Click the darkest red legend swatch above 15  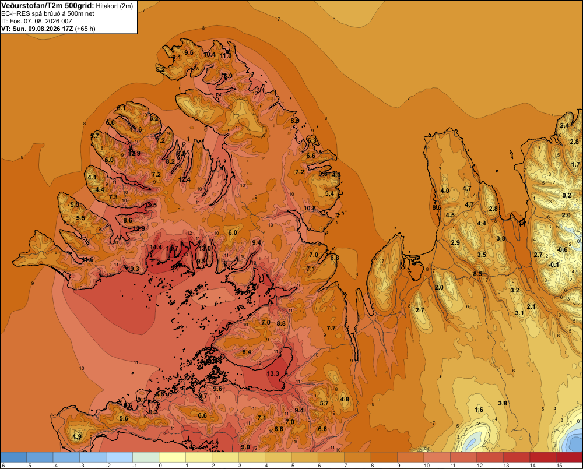569,457
